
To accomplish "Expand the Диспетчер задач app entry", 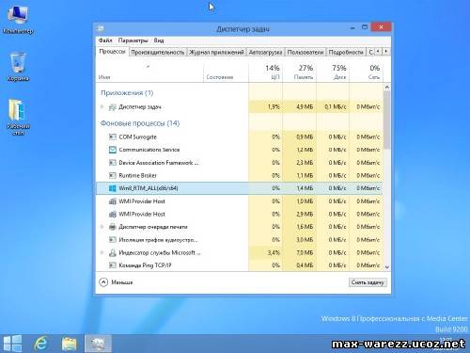I will click(102, 107).
